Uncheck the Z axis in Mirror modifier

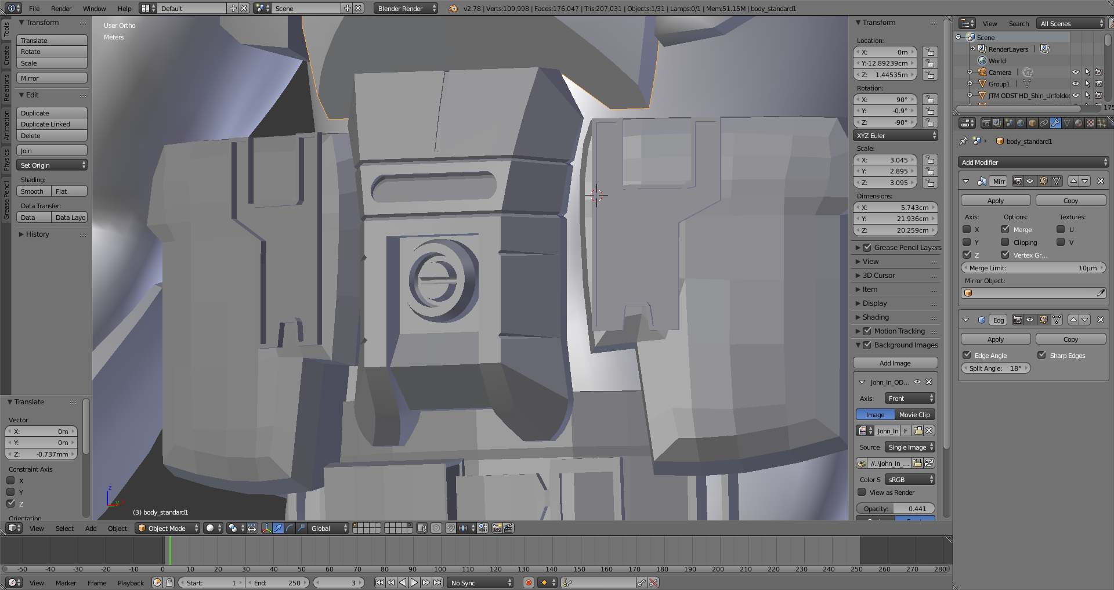967,255
